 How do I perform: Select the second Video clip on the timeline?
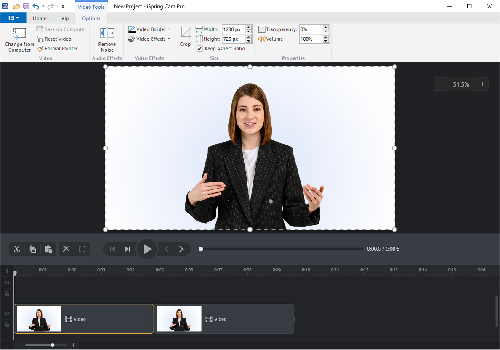click(224, 318)
